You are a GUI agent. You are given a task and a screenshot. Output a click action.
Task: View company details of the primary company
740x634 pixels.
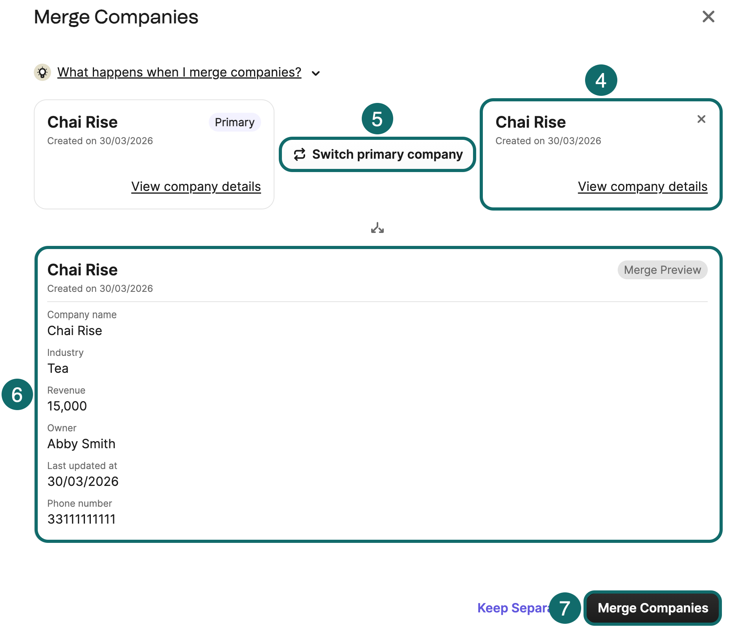(x=196, y=187)
